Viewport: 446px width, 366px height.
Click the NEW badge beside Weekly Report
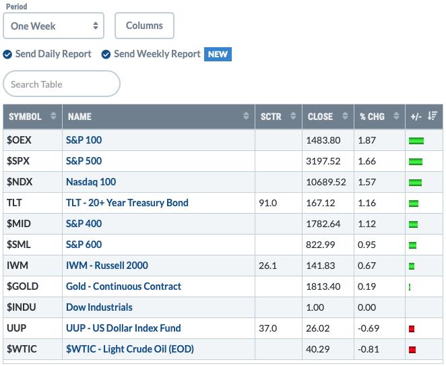tap(218, 54)
